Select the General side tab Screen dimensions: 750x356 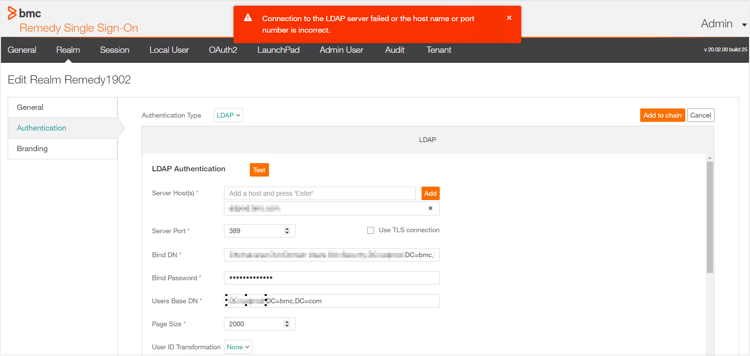(x=63, y=107)
